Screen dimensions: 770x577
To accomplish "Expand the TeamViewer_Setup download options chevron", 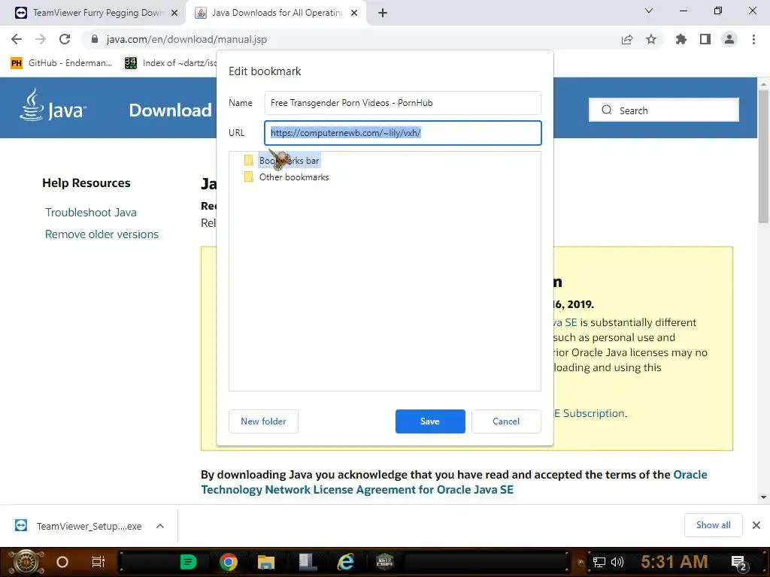I will [160, 526].
